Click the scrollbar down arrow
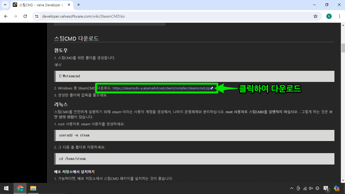The image size is (345, 194). tap(343, 180)
